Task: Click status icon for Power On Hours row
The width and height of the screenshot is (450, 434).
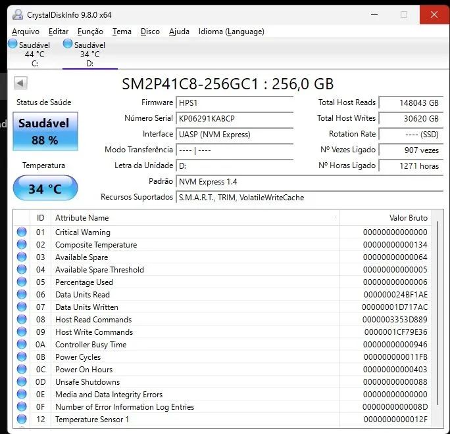Action: pos(22,369)
